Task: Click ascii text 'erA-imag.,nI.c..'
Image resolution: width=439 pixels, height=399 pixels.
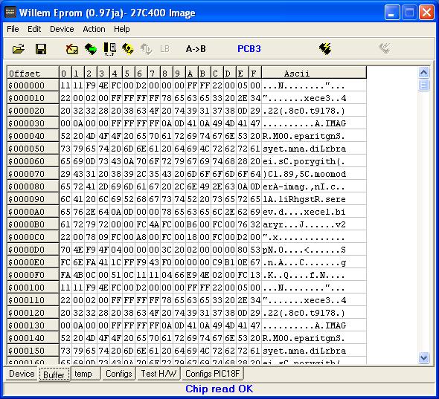Action: pyautogui.click(x=304, y=186)
